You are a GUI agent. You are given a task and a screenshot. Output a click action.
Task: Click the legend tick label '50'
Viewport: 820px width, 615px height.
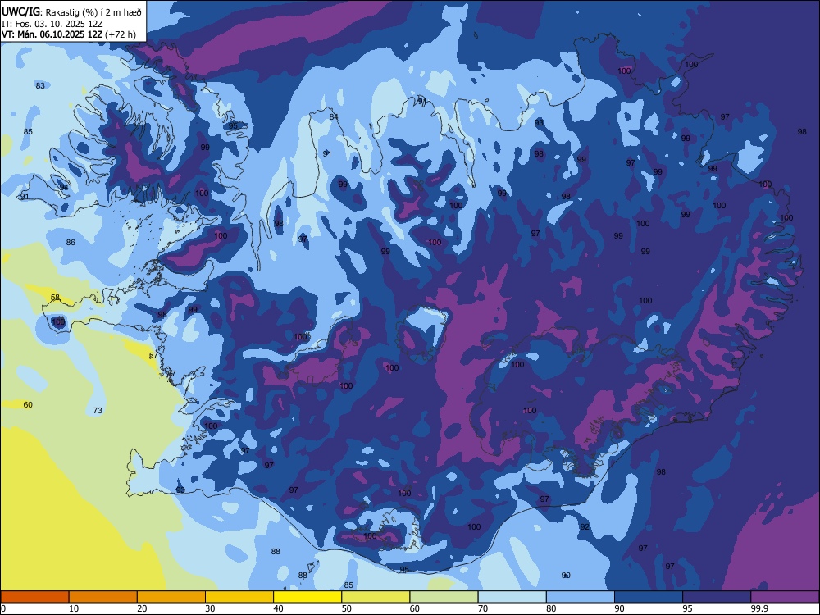point(347,608)
